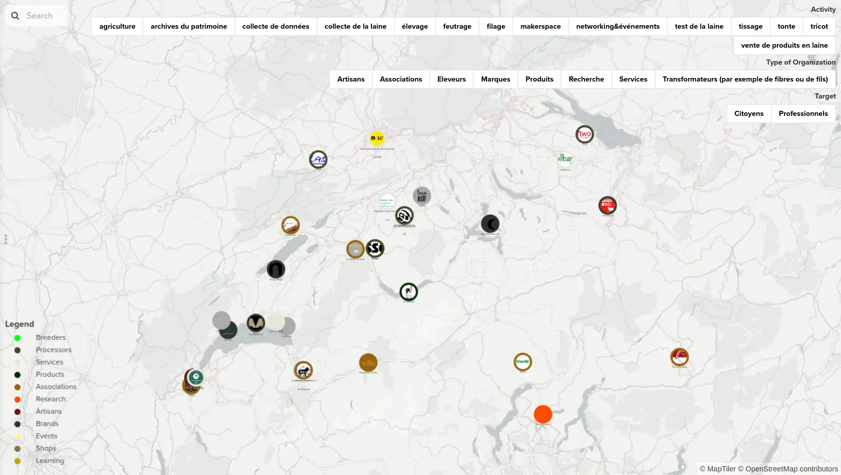Click the gray HOF map marker

[x=422, y=195]
